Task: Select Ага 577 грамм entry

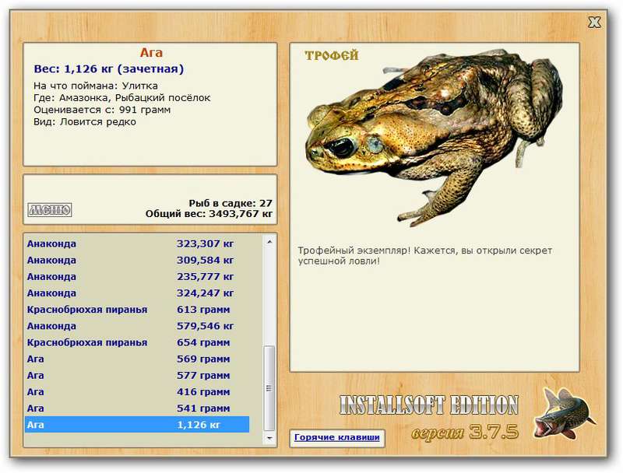Action: click(x=137, y=376)
